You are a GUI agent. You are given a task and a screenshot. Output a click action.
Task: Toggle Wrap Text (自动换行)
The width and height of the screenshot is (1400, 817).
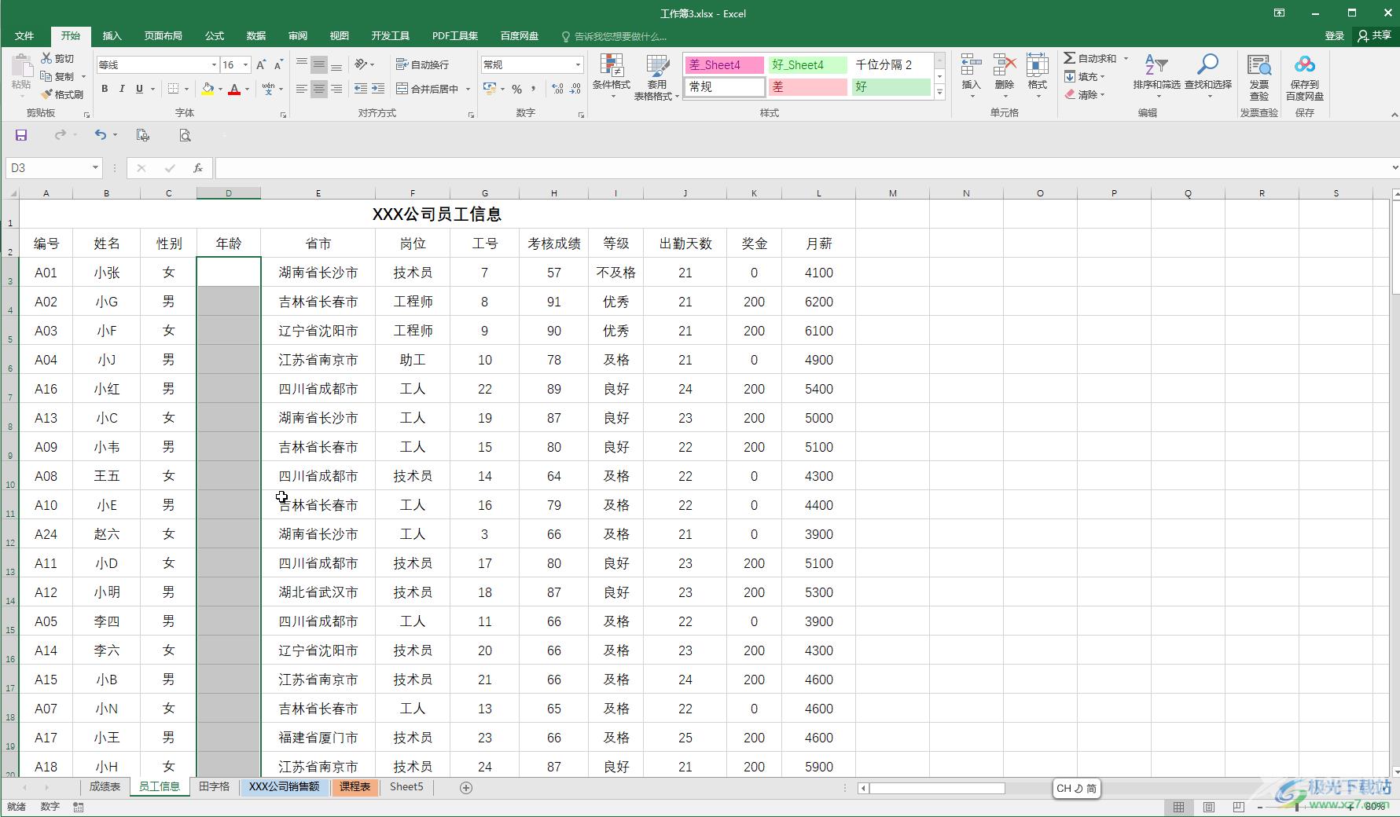coord(422,64)
